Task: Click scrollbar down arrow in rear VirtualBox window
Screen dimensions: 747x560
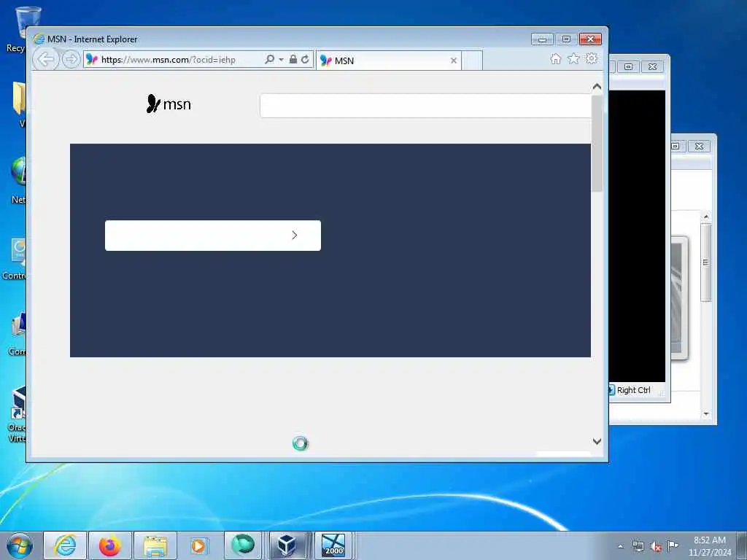Action: [706, 414]
